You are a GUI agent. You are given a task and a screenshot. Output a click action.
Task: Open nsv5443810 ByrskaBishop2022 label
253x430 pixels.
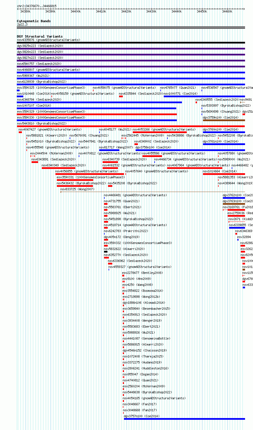42,123
